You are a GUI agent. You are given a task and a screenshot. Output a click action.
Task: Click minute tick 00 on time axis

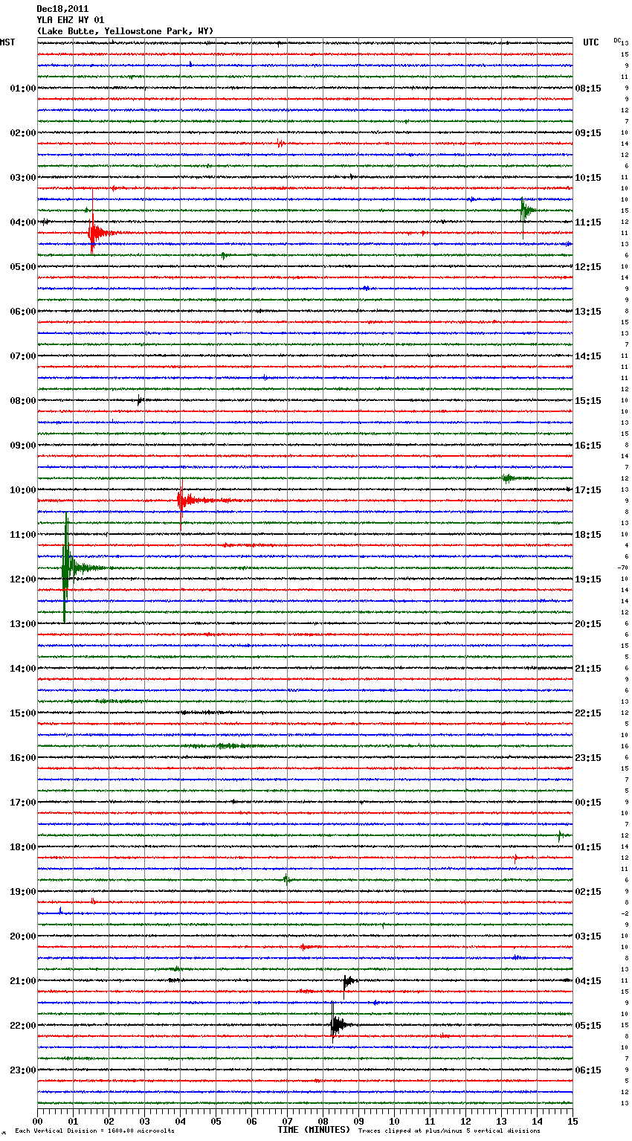pyautogui.click(x=37, y=1121)
